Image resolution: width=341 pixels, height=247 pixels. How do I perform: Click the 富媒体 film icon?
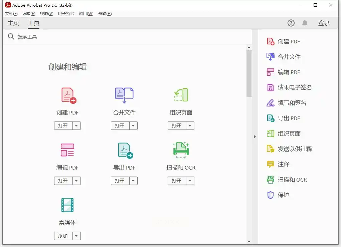(x=67, y=205)
